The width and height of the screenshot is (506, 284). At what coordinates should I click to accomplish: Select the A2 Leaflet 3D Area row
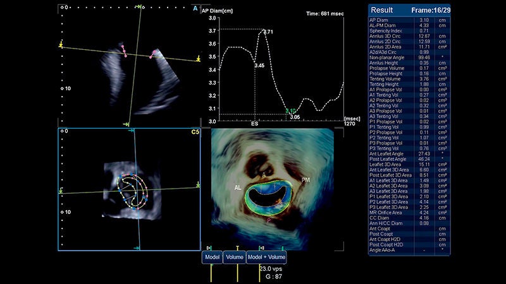409,186
